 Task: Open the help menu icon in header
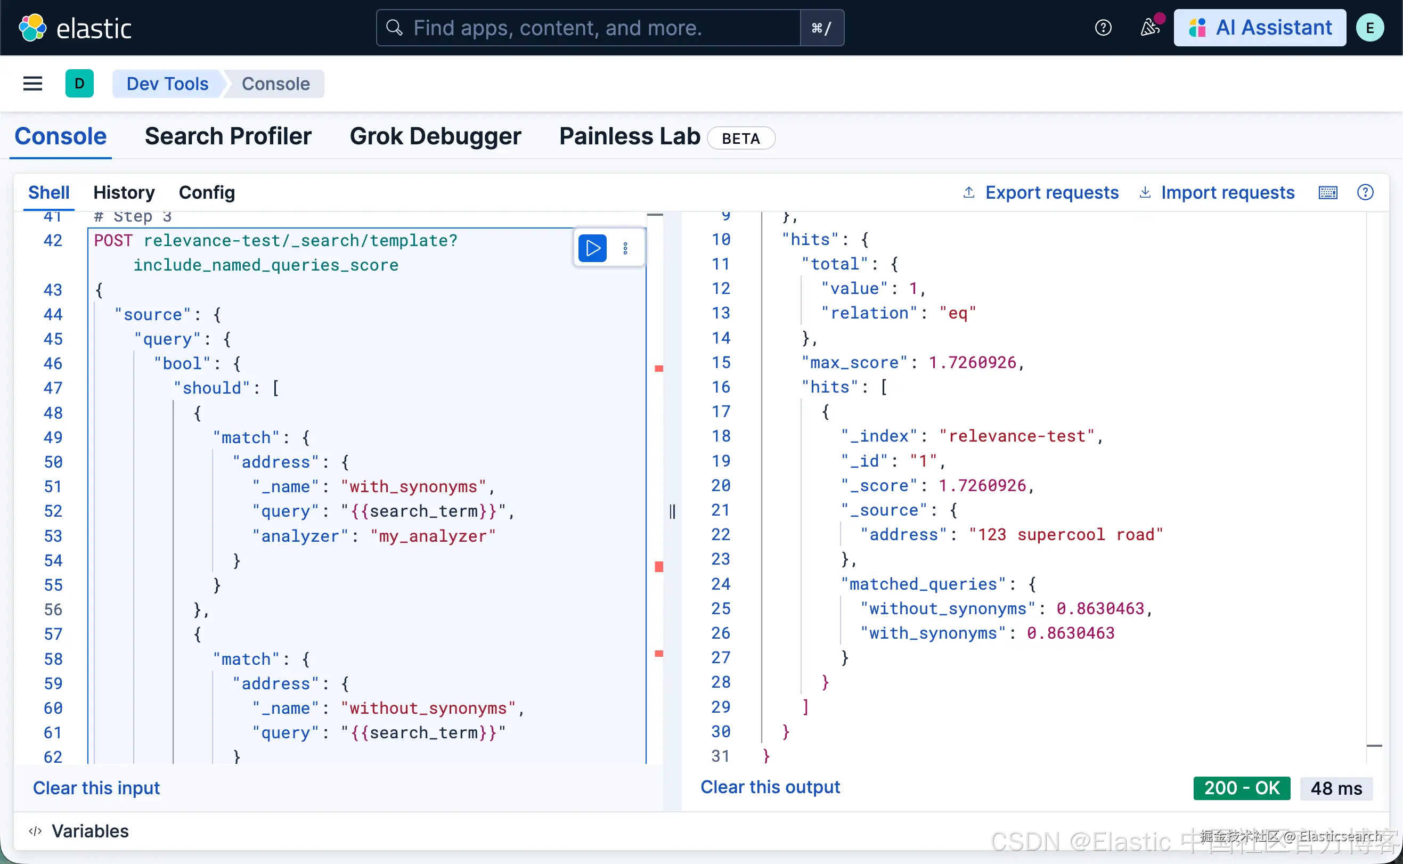(1103, 28)
